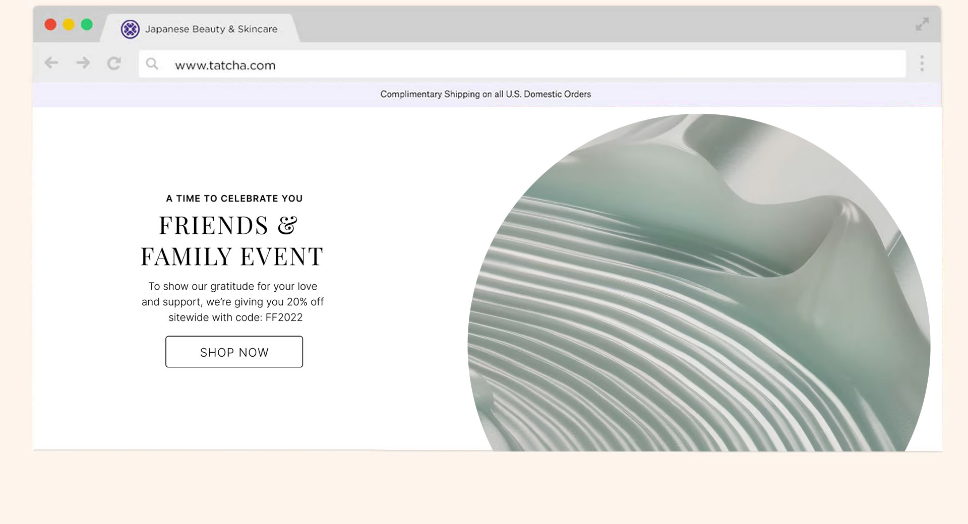This screenshot has width=968, height=524.
Task: Click the FF2022 promo code text
Action: tap(284, 317)
